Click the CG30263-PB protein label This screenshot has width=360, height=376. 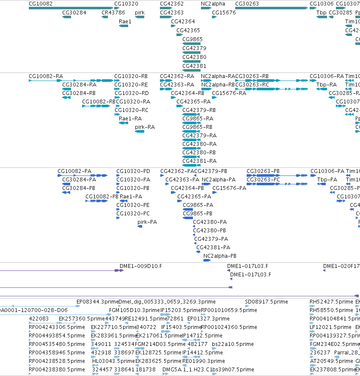tap(263, 171)
